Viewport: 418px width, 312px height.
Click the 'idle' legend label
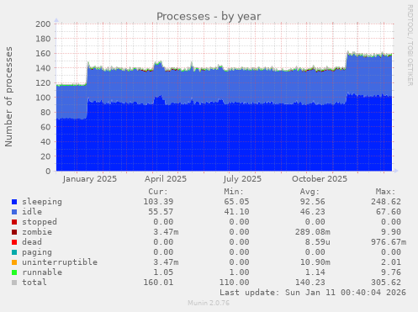click(x=32, y=212)
